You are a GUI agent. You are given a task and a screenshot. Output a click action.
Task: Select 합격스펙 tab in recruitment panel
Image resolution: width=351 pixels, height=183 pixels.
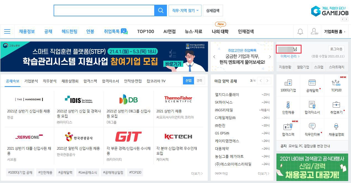(x=90, y=81)
